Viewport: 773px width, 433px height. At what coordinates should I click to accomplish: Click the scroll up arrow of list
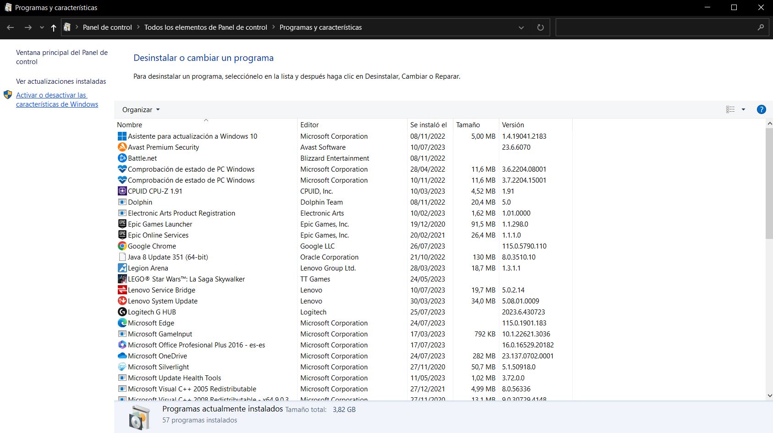[x=769, y=124]
